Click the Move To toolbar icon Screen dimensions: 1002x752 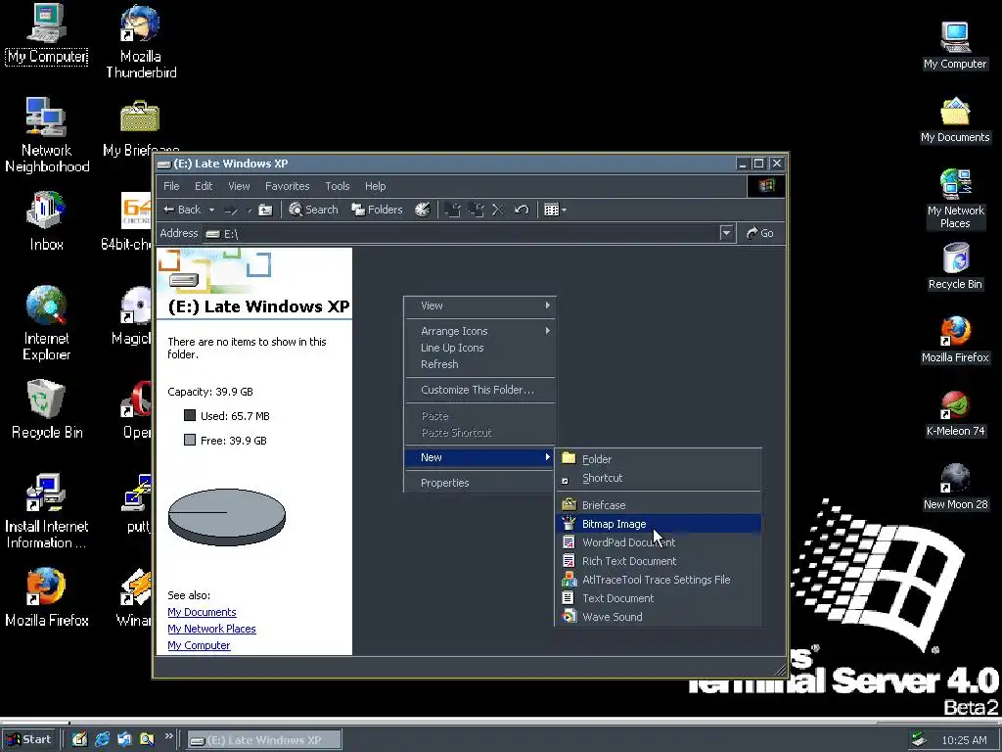pos(452,210)
